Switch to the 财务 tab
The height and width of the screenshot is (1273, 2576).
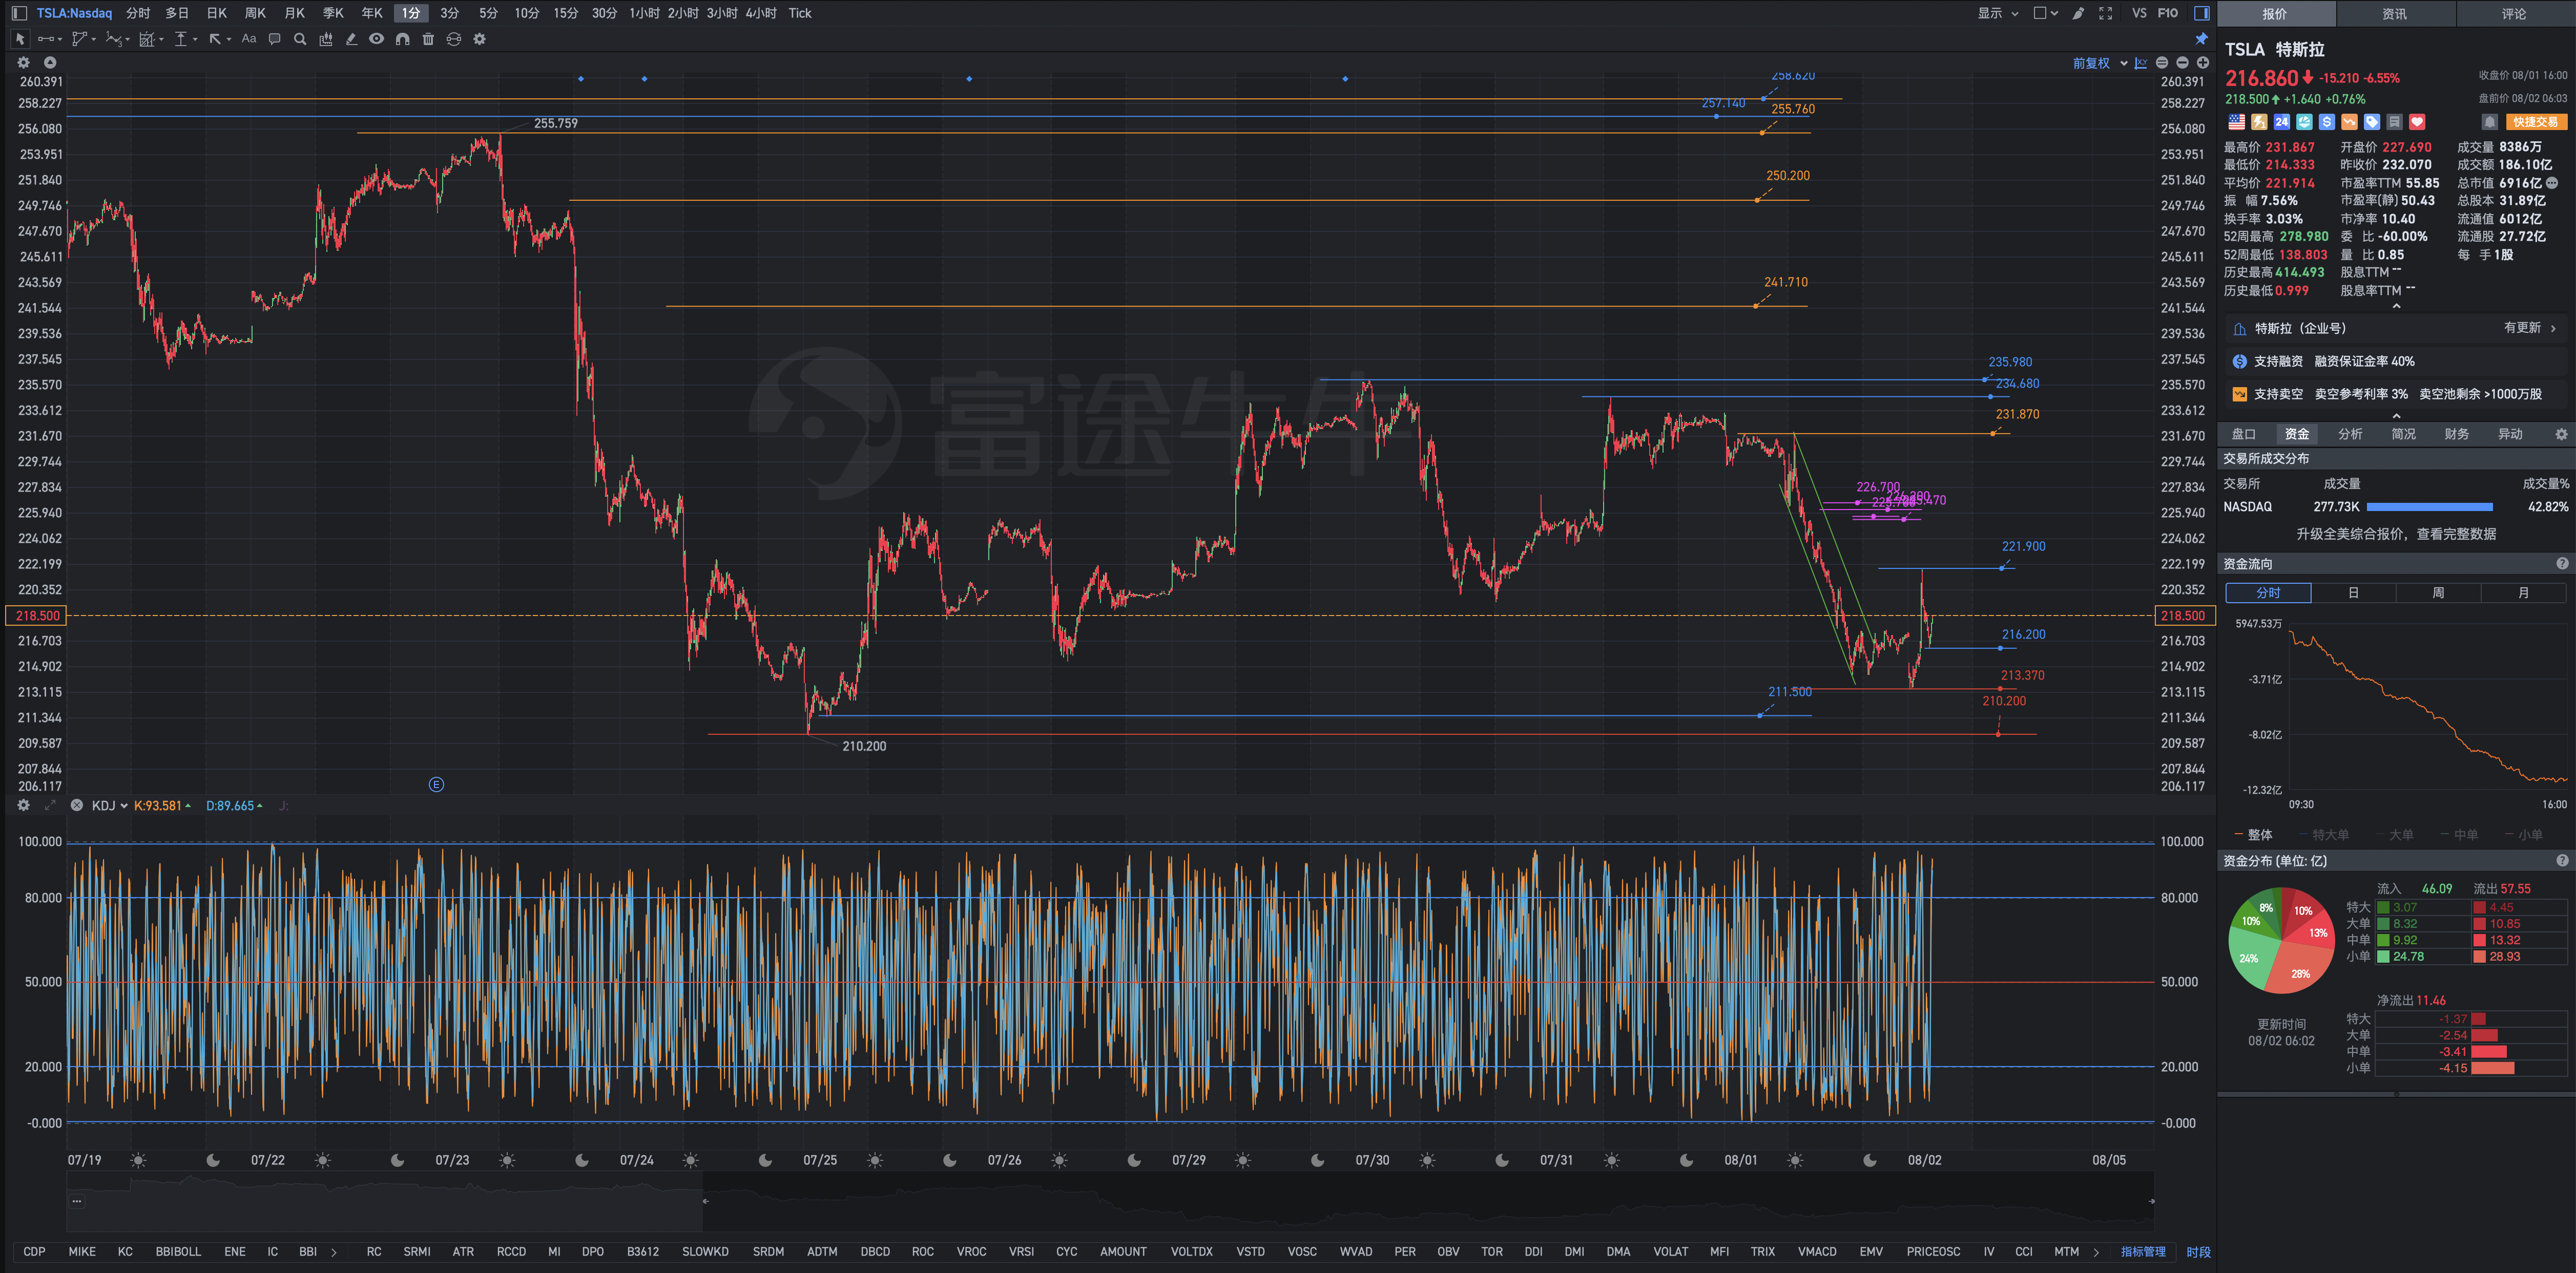pyautogui.click(x=2456, y=434)
